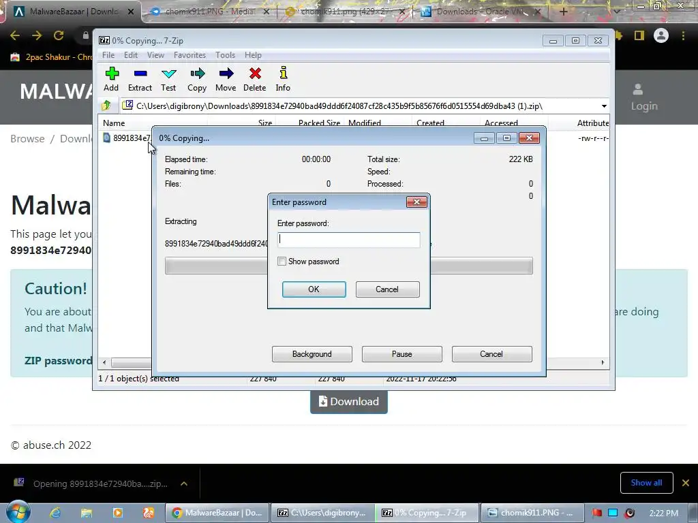Screen dimensions: 698x523
Task: Sort by Name column header
Action: 114,123
